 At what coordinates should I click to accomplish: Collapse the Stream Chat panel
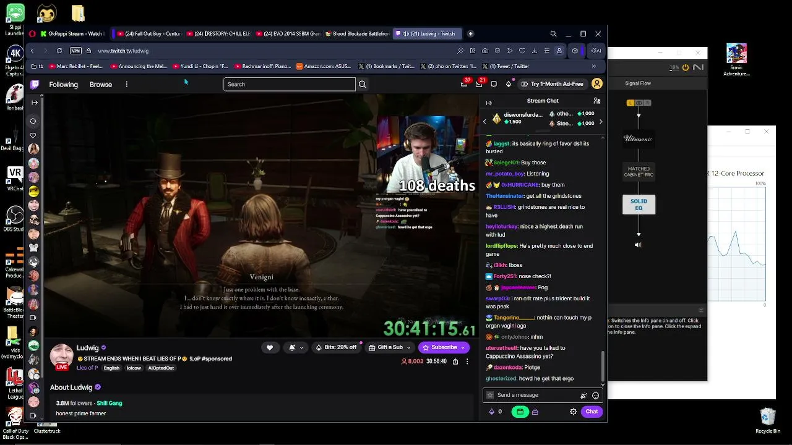(489, 103)
